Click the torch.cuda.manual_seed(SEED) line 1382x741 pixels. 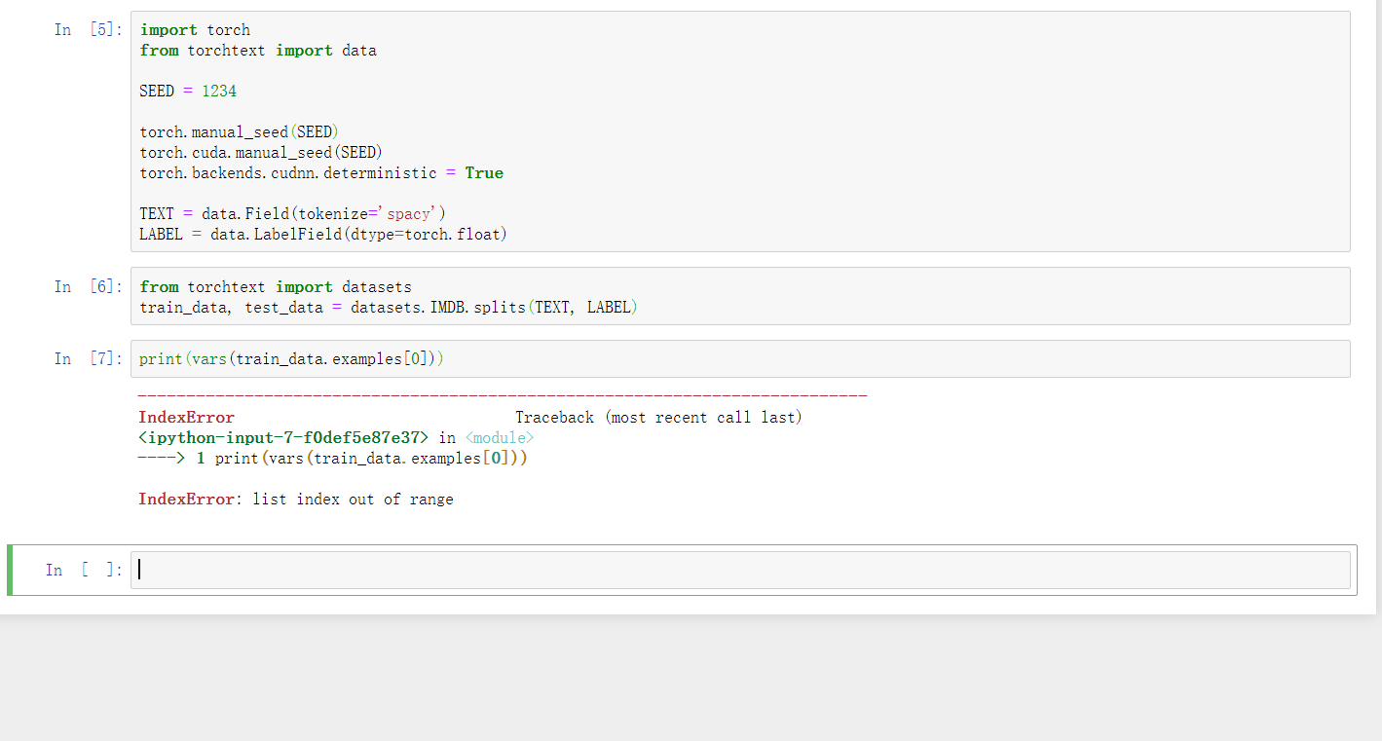(261, 152)
